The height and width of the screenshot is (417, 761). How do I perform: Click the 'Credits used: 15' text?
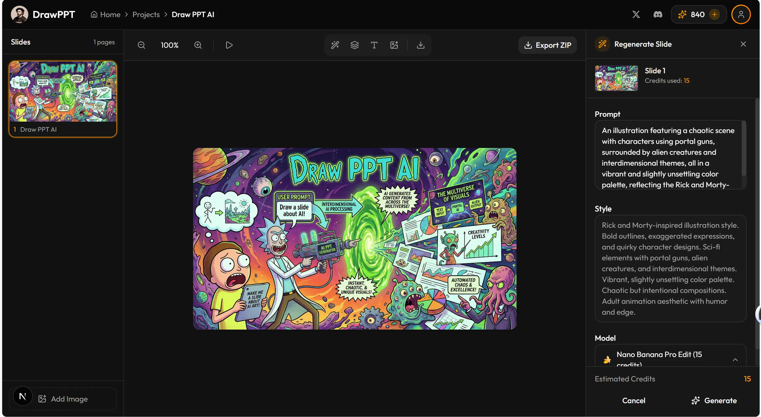(667, 81)
